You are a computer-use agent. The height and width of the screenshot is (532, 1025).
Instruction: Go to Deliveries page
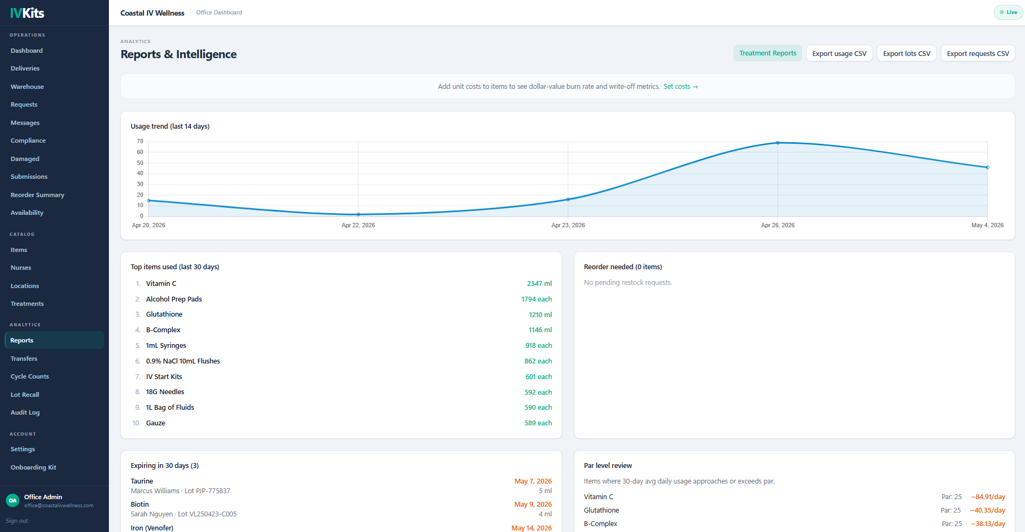(x=25, y=68)
